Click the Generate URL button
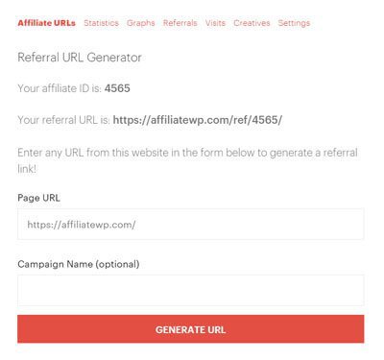384x360 pixels. point(191,329)
